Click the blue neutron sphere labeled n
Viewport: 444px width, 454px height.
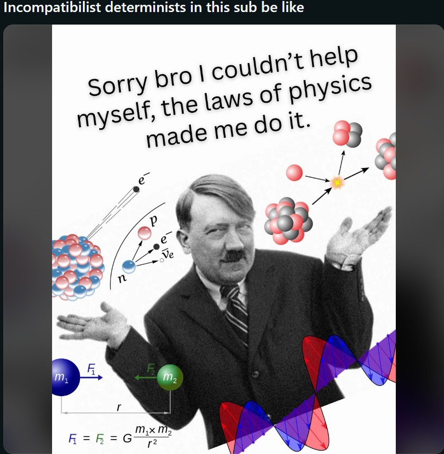(129, 267)
